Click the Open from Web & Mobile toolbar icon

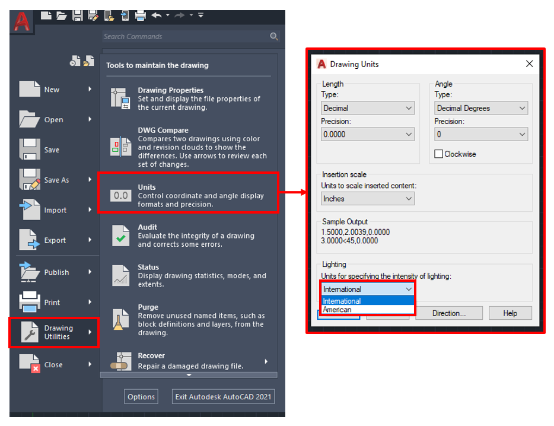click(109, 15)
